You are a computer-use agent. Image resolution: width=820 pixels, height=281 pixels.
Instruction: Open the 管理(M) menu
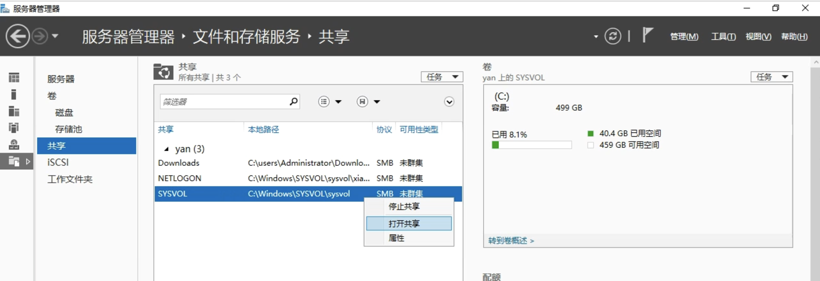tap(684, 37)
